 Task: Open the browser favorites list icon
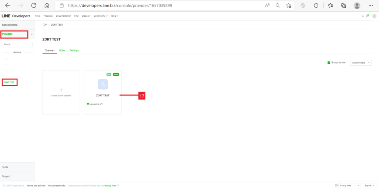pos(330,6)
